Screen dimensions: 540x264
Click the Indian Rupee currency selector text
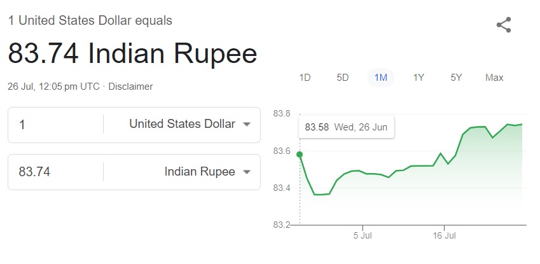point(200,172)
